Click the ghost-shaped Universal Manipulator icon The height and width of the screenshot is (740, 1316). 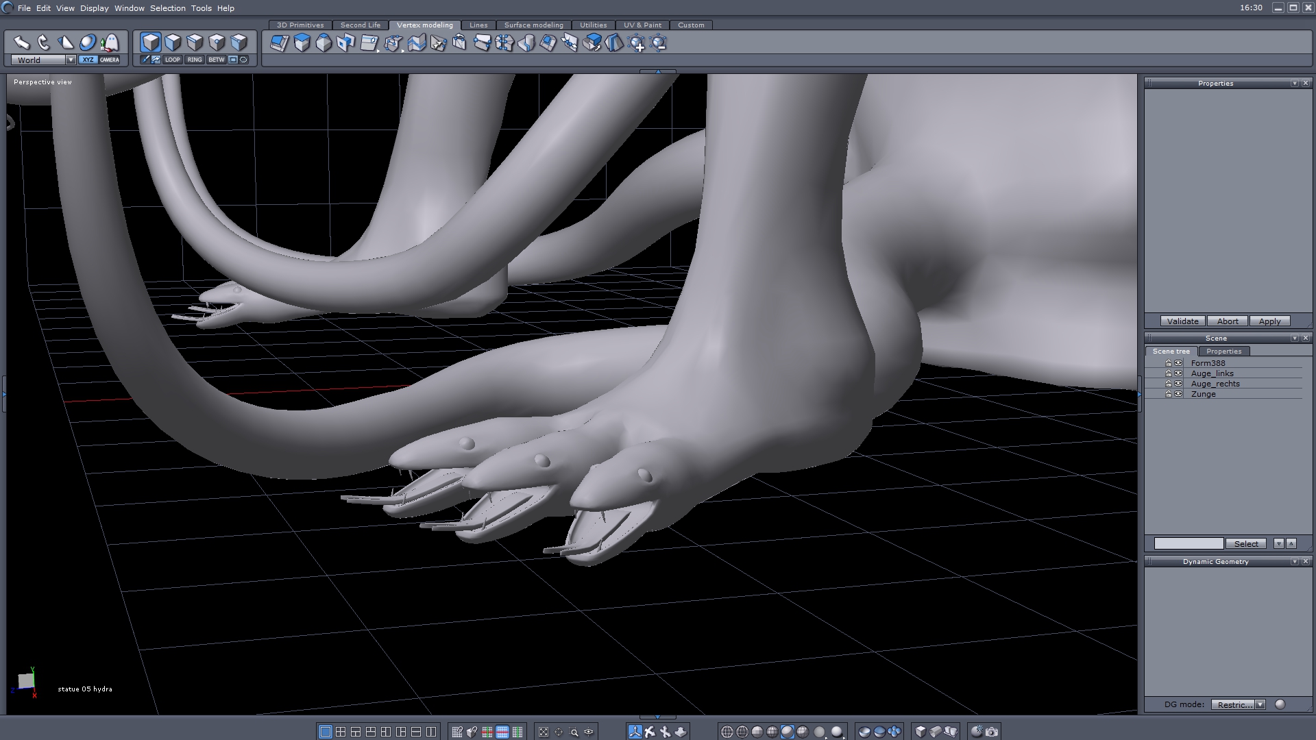tap(110, 42)
